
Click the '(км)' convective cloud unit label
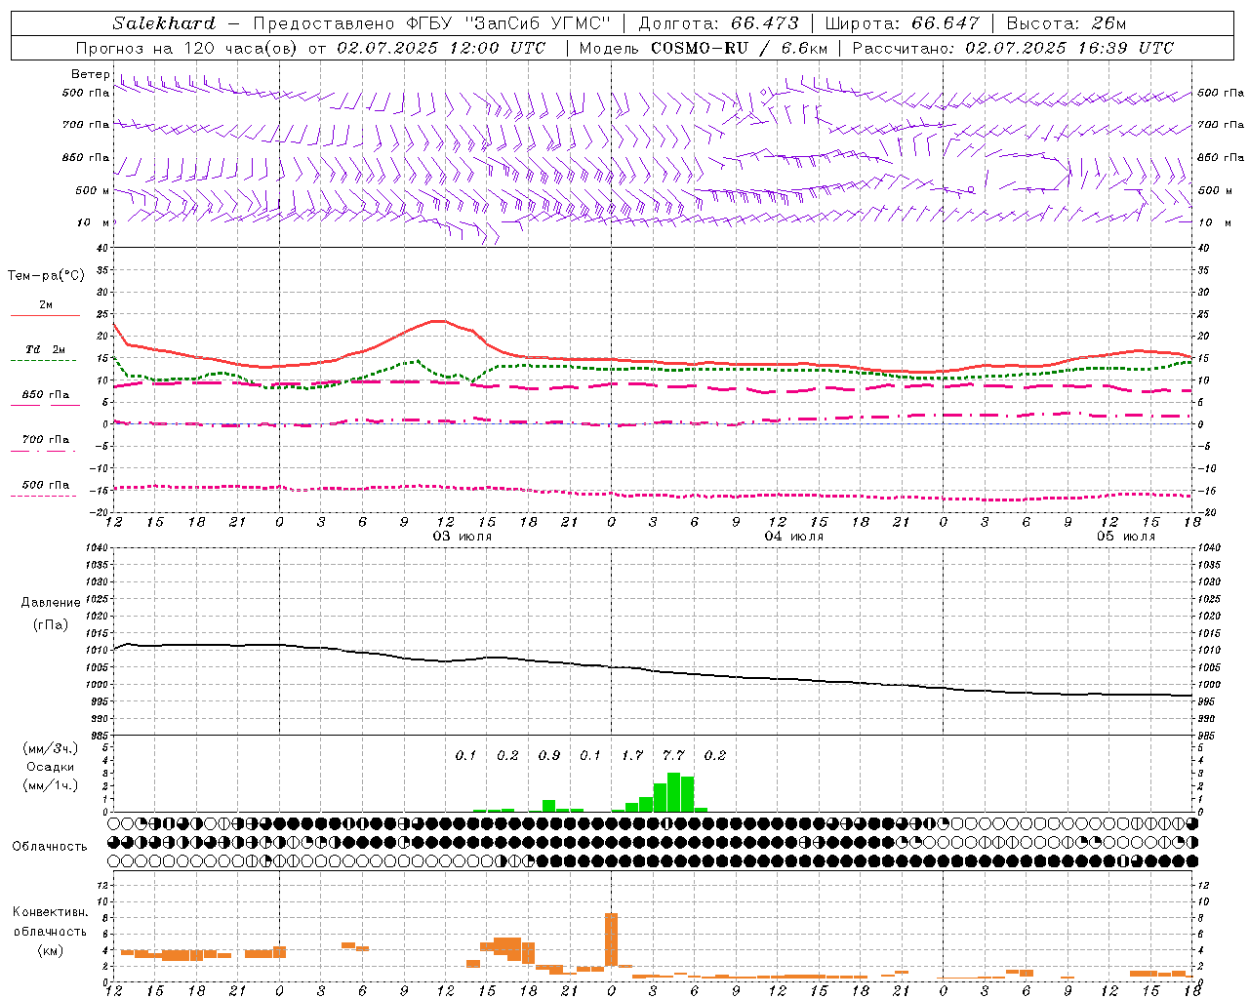pyautogui.click(x=51, y=950)
